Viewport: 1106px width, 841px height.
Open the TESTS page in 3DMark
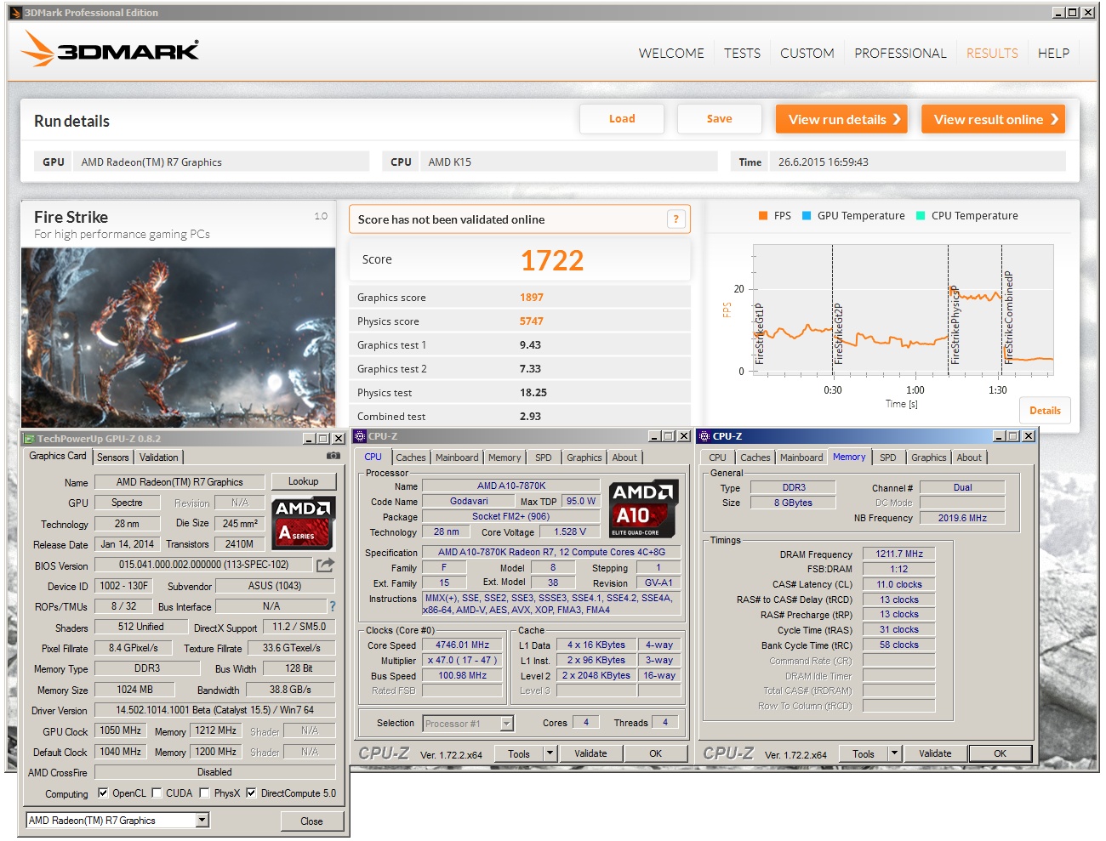[x=742, y=54]
